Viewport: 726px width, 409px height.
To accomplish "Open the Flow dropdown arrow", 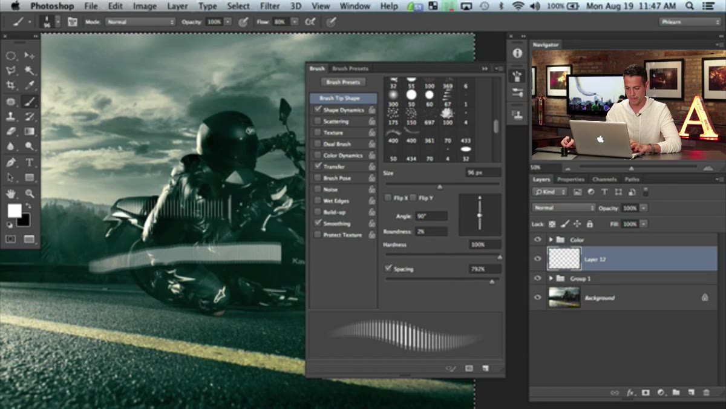I will click(x=294, y=22).
